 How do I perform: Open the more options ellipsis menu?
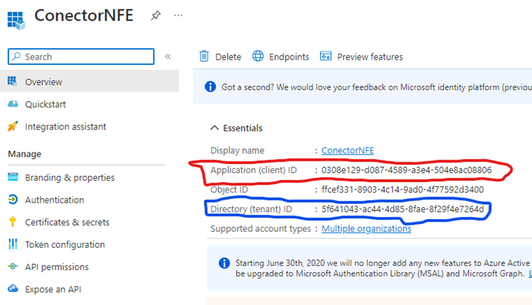tap(178, 15)
